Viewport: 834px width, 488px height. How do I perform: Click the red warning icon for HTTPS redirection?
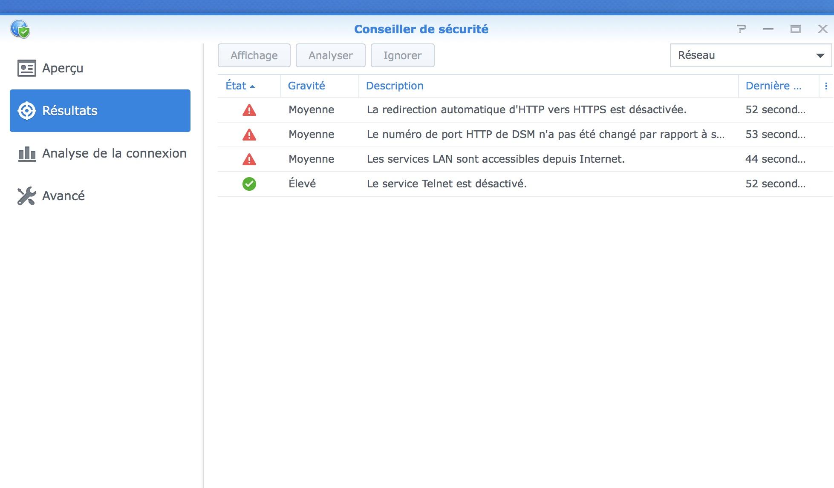[249, 110]
